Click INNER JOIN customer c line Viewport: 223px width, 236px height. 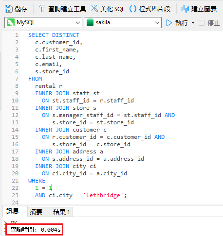(71, 130)
